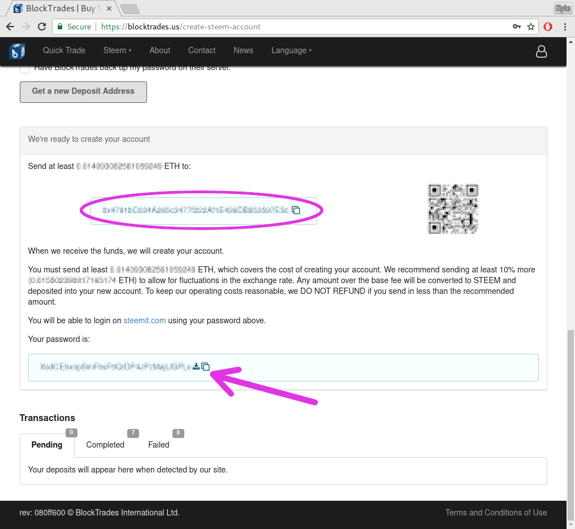
Task: Click the green secure padlock icon
Action: (x=60, y=27)
